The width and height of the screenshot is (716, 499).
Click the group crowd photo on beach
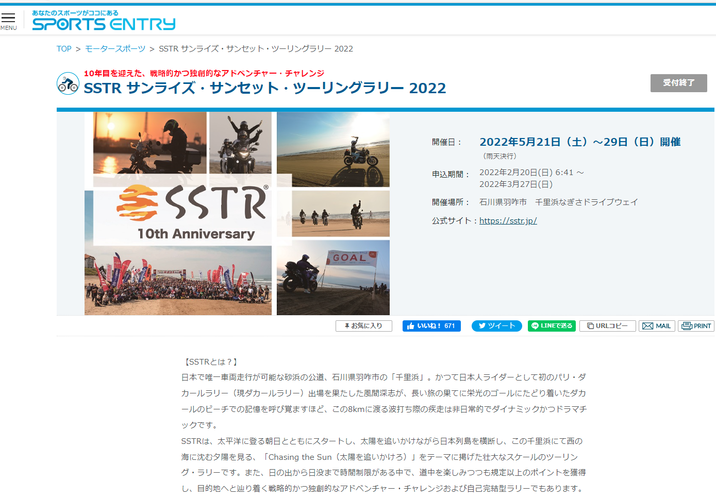[178, 281]
